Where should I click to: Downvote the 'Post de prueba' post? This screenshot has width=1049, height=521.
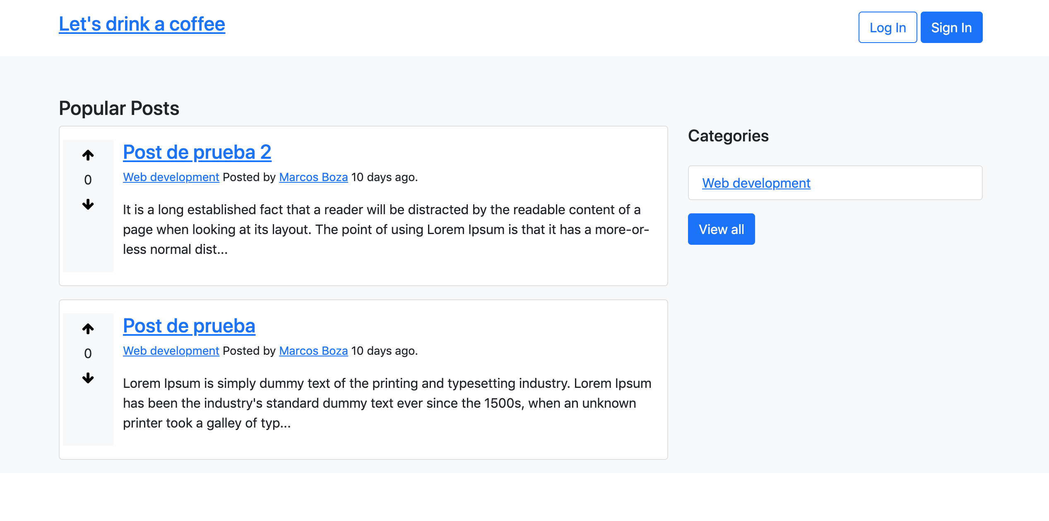pyautogui.click(x=88, y=378)
